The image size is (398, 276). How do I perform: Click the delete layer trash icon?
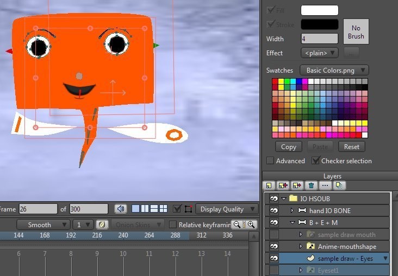[311, 185]
